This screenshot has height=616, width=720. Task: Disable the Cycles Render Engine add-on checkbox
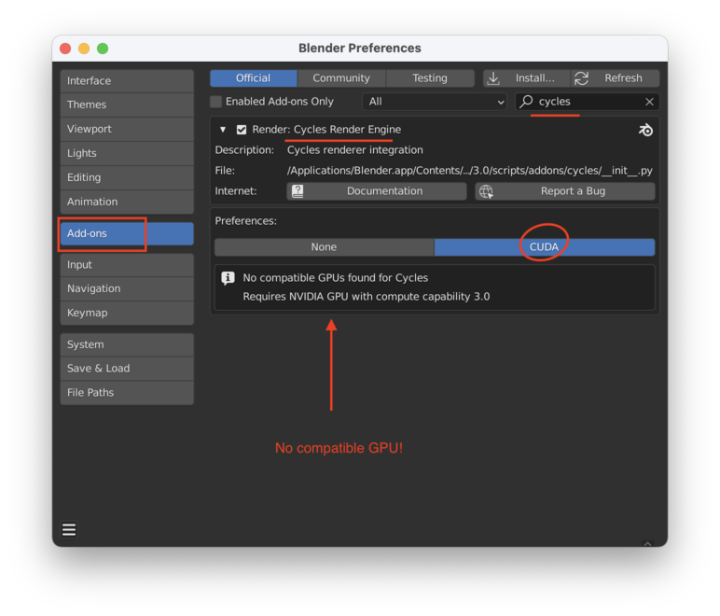(x=242, y=130)
